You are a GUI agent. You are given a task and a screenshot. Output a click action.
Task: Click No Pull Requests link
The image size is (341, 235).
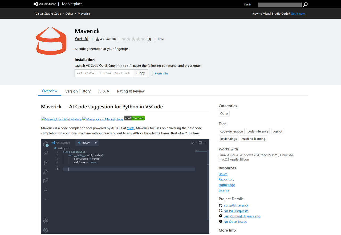point(236,211)
